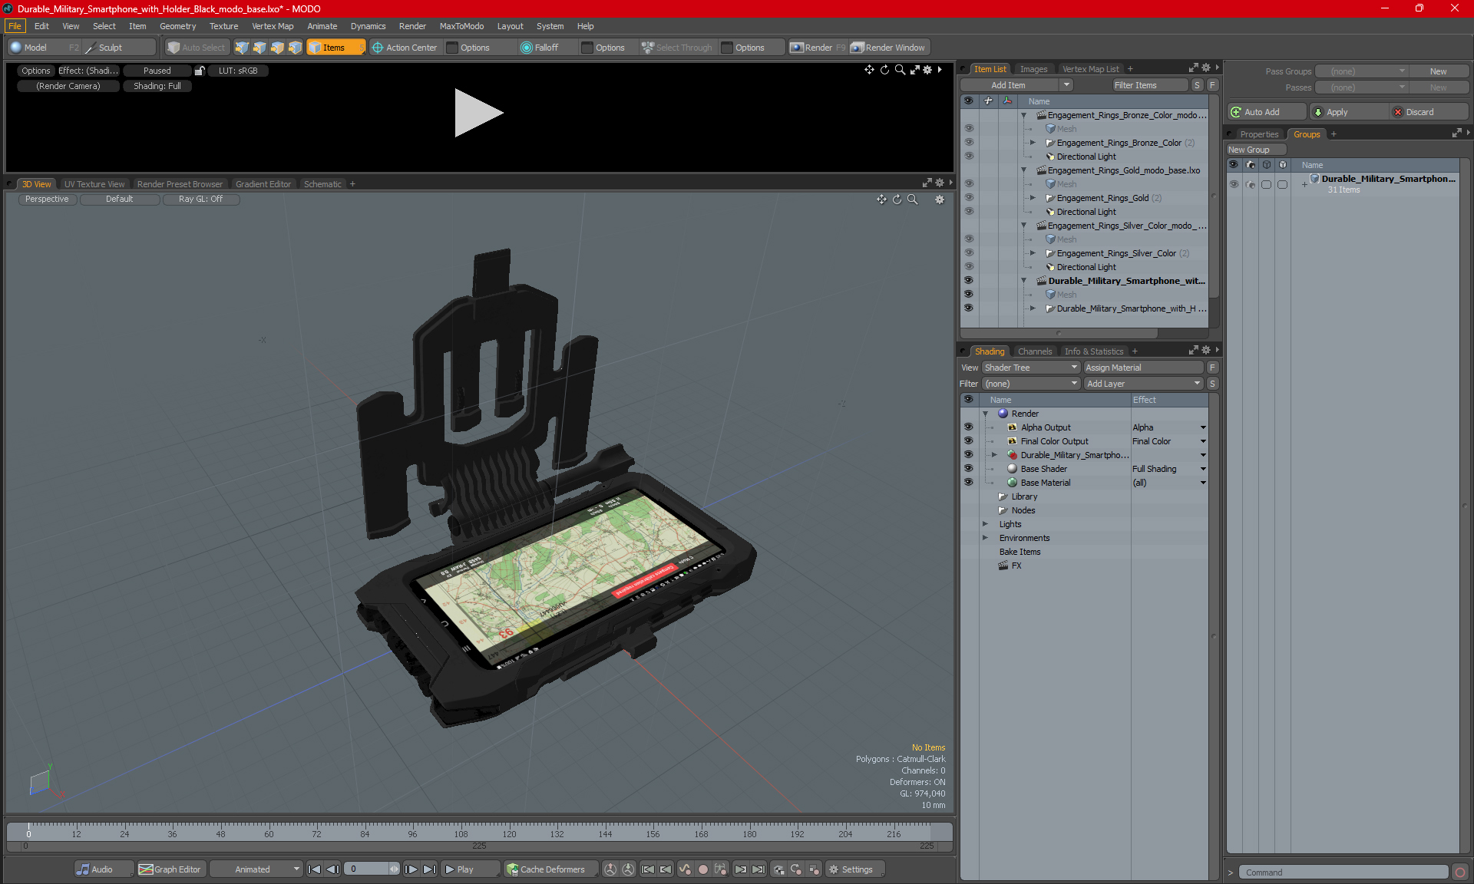1474x884 pixels.
Task: Open the Add Item dropdown
Action: pos(1016,85)
